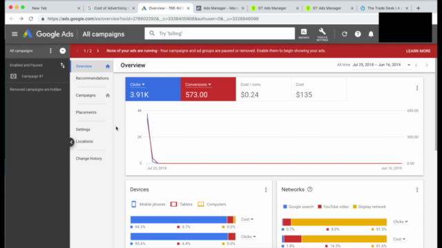Screen dimensions: 442x248
Task: Click browser forward arrow
Action: point(21,19)
